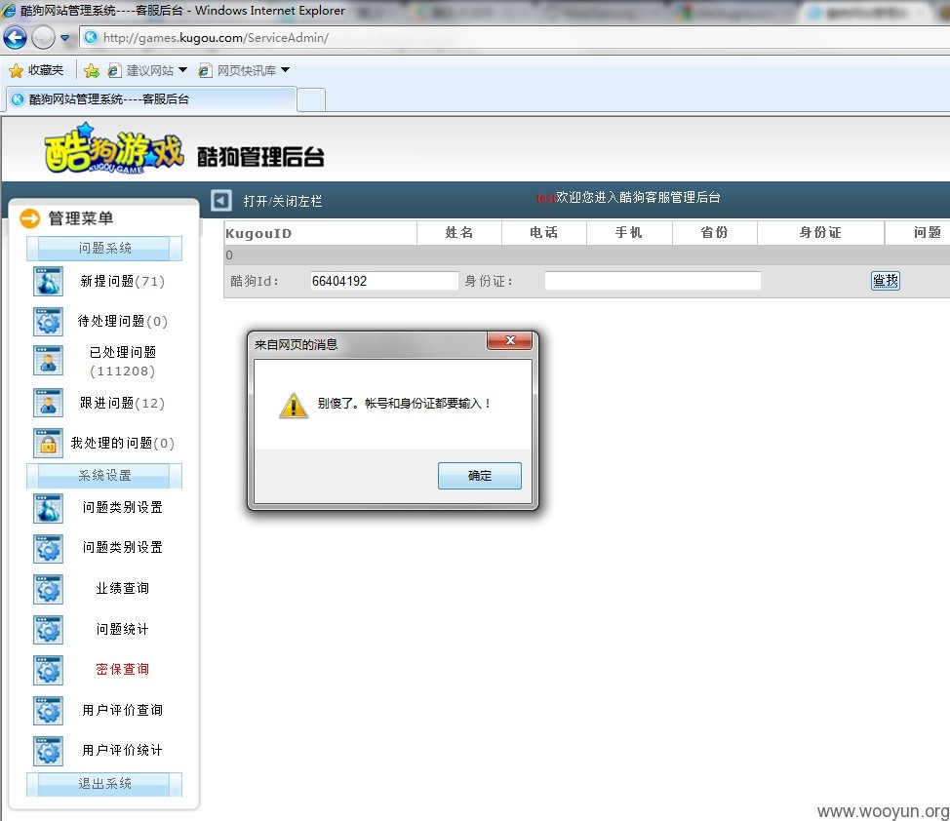Click the add-to-favorites-bar star icon
Image resolution: width=950 pixels, height=821 pixels.
92,71
